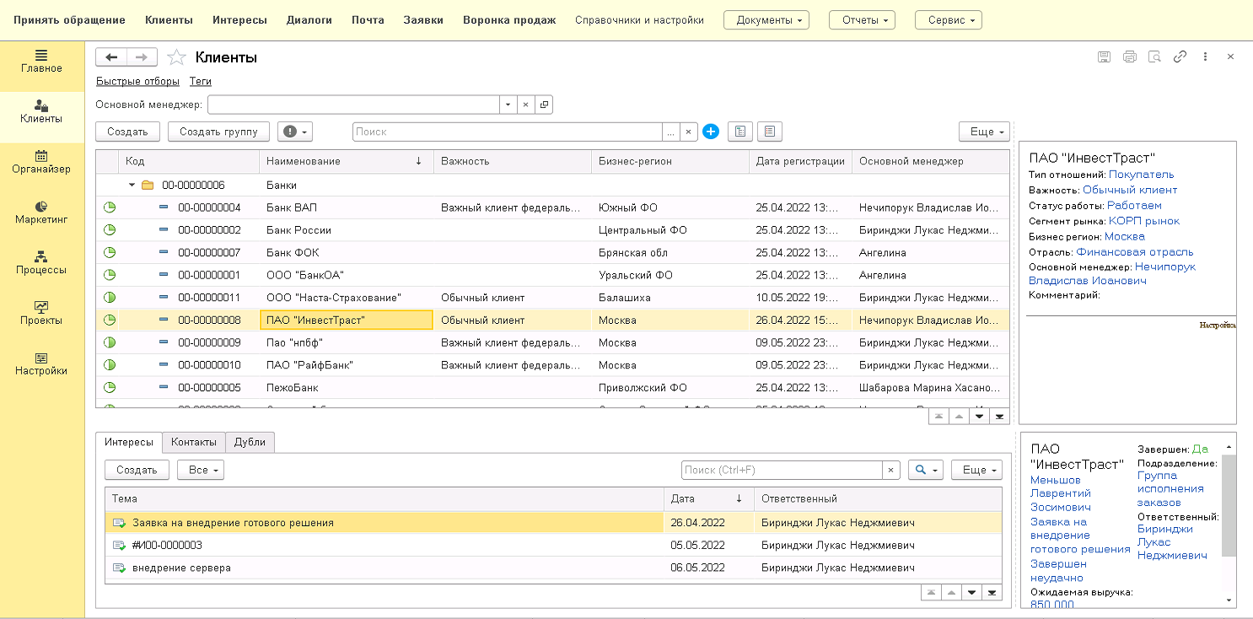Screen dimensions: 1253x619
Task: Switch to the Дубли tab
Action: [250, 442]
